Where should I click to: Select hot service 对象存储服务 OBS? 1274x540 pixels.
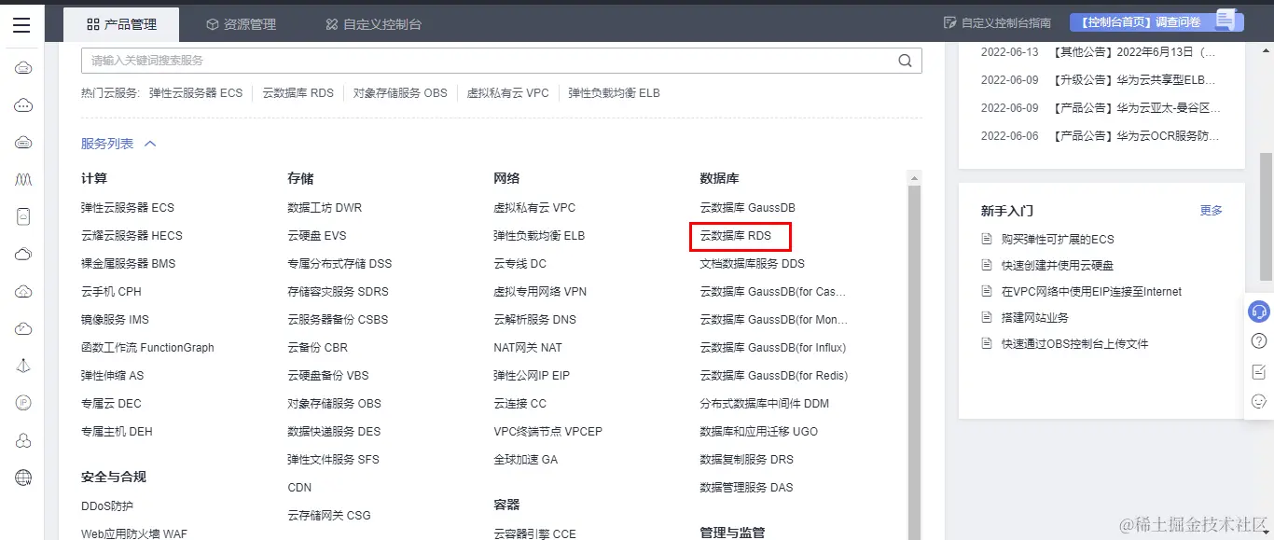point(400,93)
